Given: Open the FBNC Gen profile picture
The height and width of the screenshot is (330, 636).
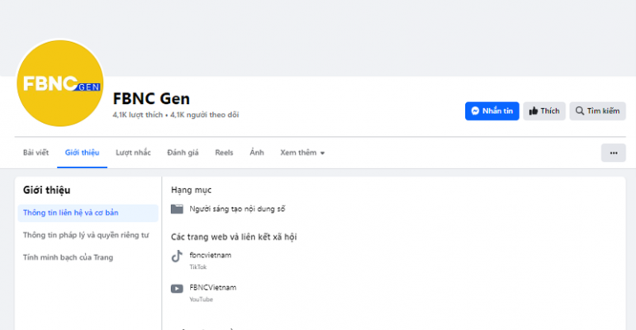Looking at the screenshot, I should [x=60, y=83].
